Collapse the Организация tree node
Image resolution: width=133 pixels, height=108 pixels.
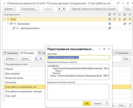pos(8,24)
